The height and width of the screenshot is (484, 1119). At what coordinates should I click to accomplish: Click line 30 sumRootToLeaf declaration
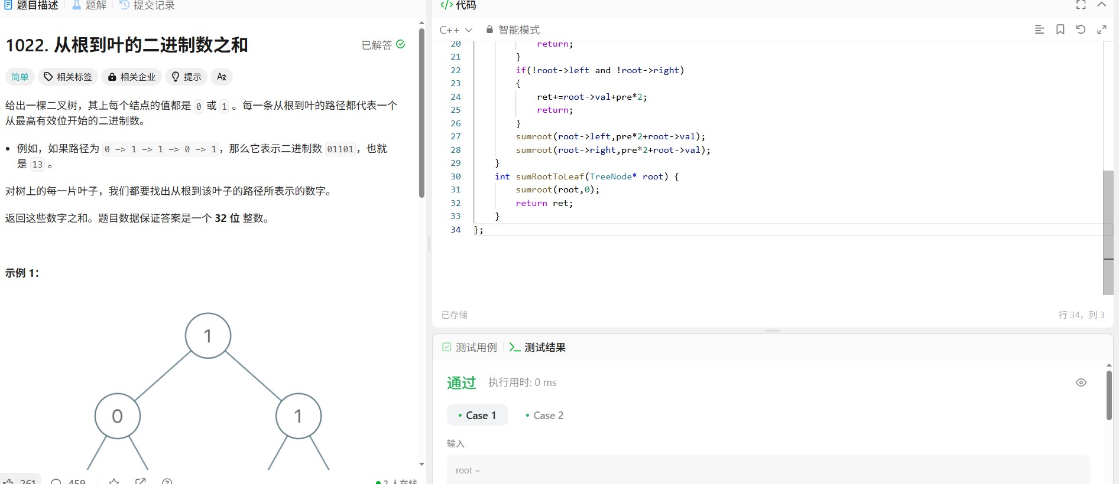587,176
